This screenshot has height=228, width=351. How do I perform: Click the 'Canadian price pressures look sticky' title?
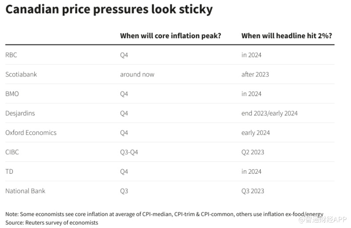click(x=109, y=10)
